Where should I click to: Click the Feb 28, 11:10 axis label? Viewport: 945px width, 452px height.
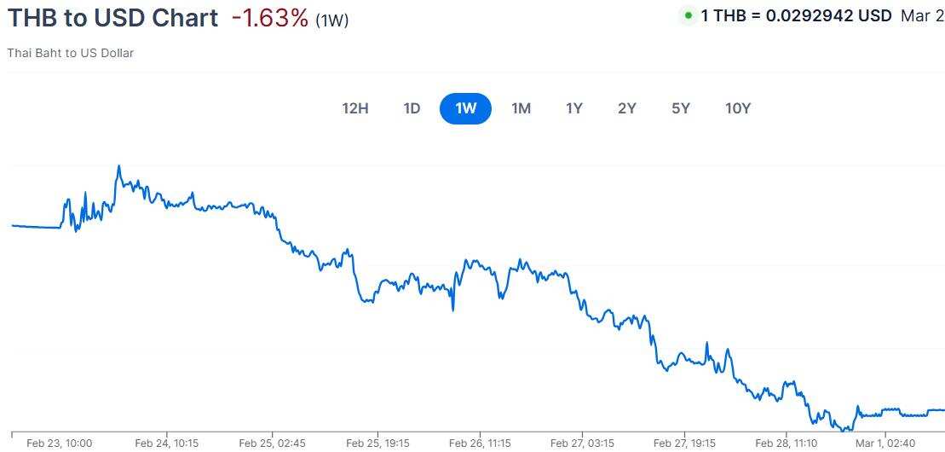pyautogui.click(x=787, y=443)
